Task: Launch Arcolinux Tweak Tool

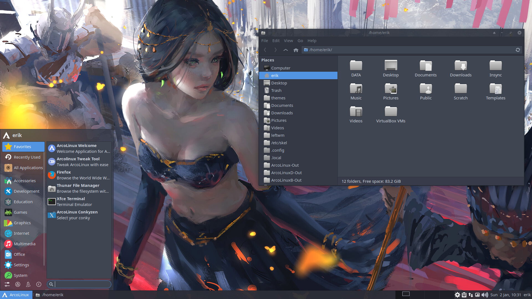Action: point(79,162)
